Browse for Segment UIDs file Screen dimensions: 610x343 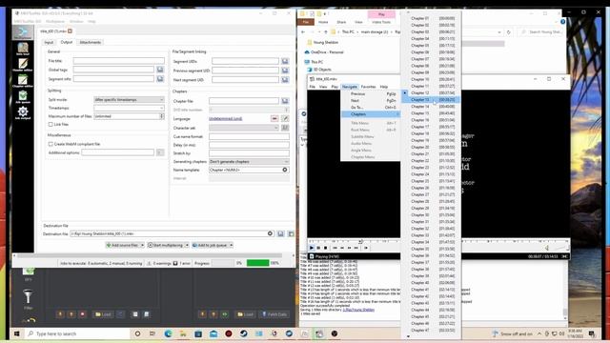coord(285,61)
